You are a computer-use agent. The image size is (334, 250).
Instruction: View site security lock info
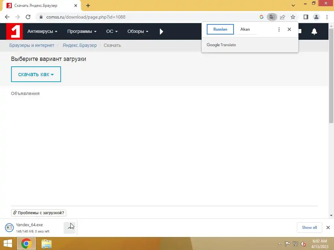(x=41, y=17)
